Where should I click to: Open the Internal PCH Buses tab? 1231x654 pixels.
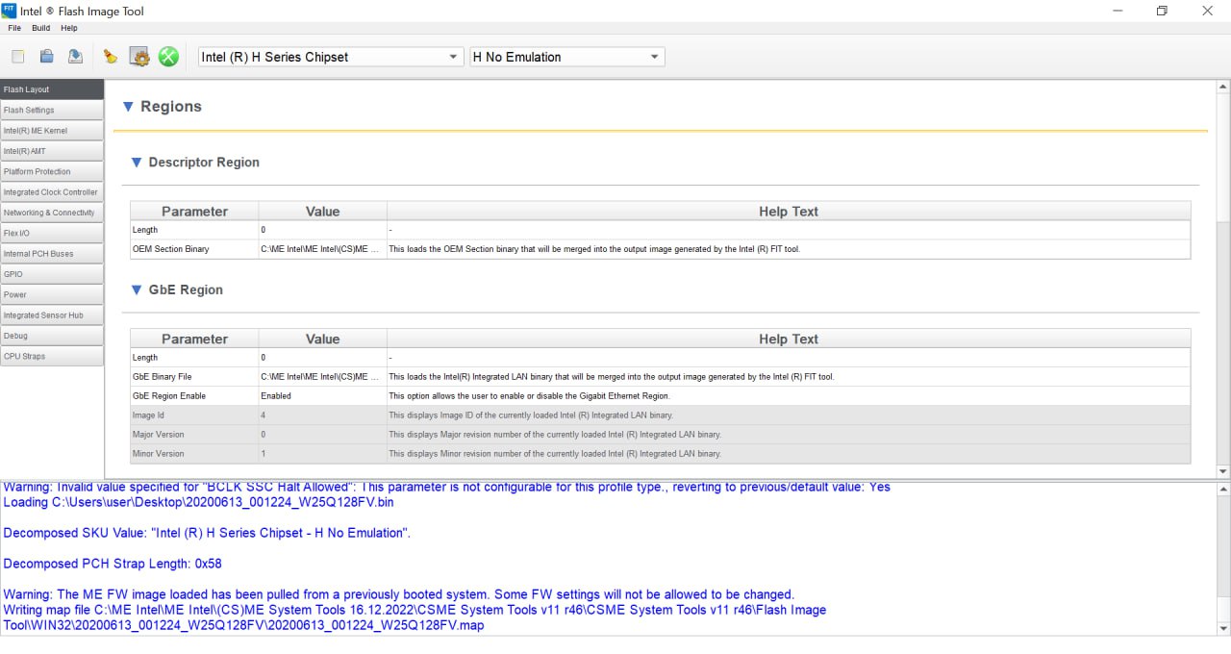[52, 254]
